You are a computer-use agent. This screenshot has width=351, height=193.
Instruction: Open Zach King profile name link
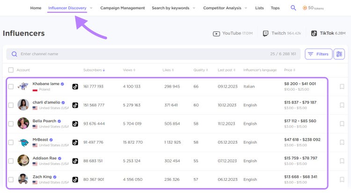[42, 177]
